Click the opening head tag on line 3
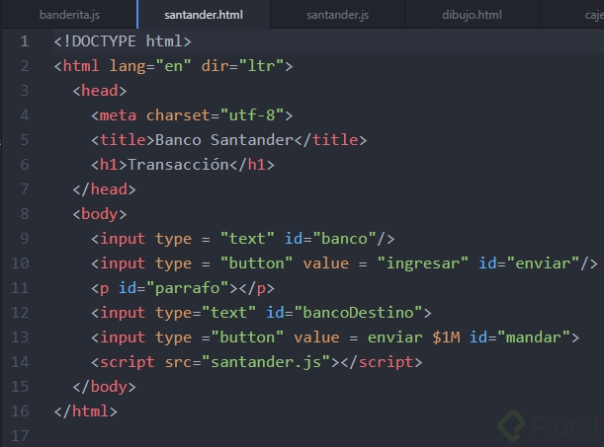Viewport: 604px width, 447px height. tap(100, 91)
